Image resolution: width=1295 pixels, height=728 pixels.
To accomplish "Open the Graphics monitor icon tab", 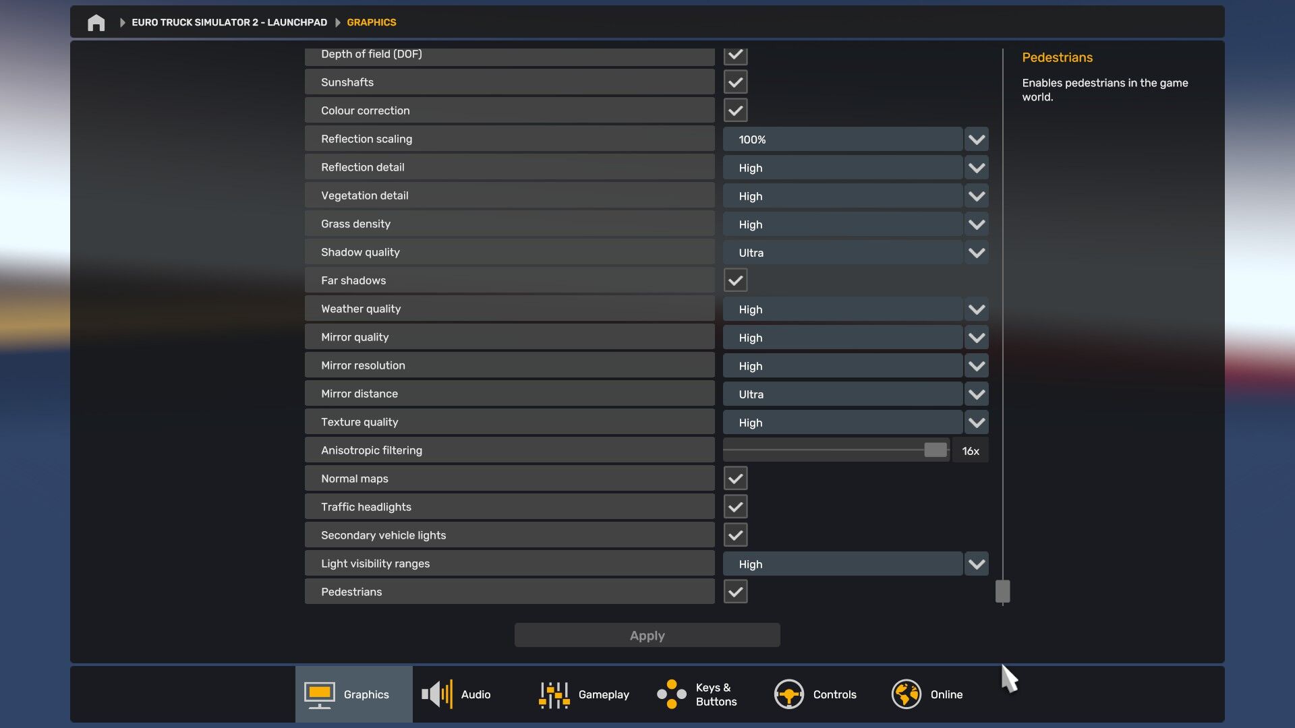I will pos(320,694).
